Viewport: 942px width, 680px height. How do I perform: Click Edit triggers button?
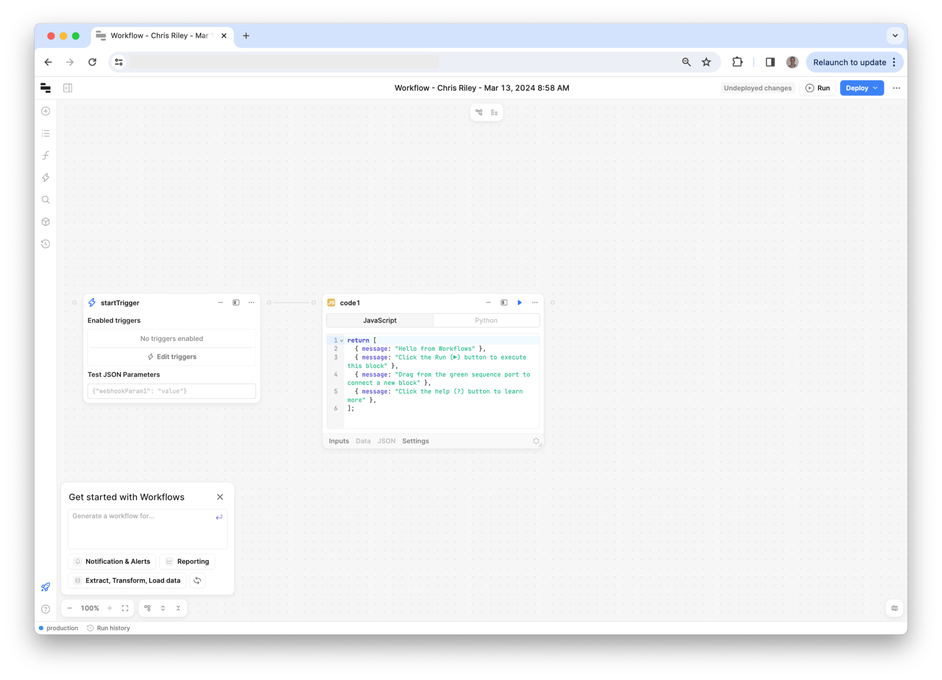point(172,357)
